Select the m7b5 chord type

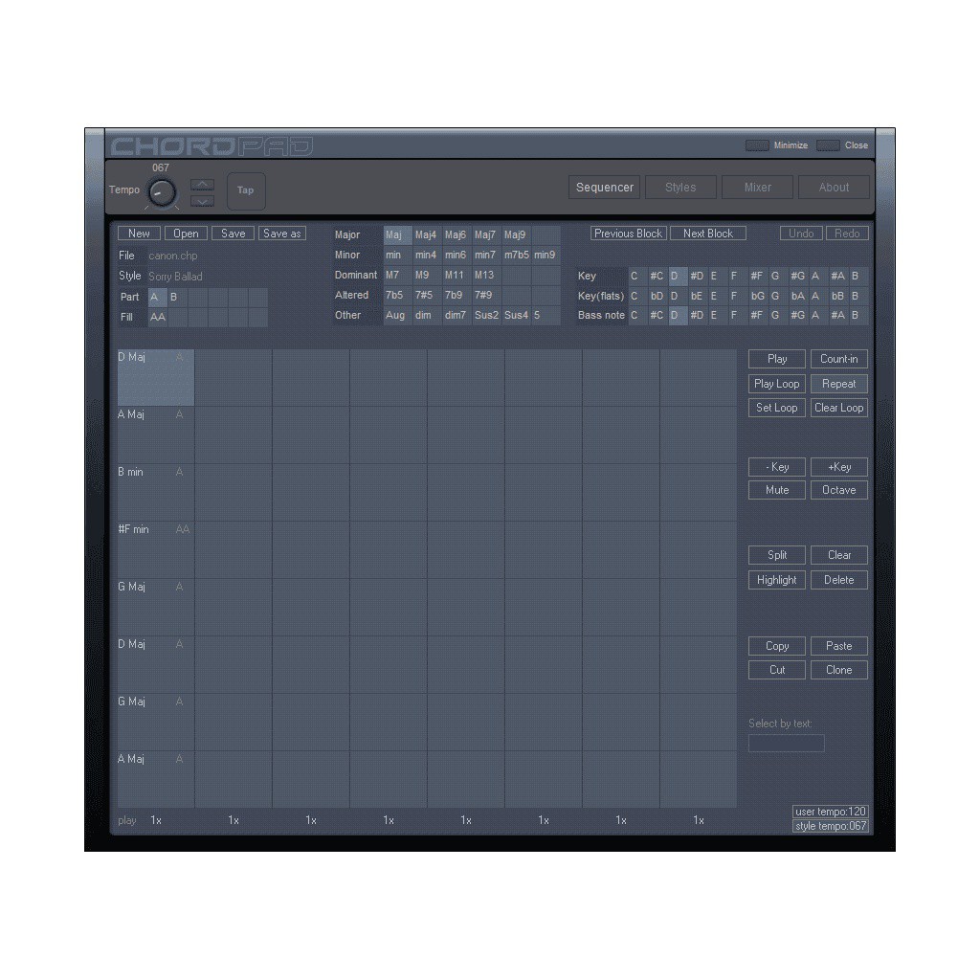click(x=516, y=255)
